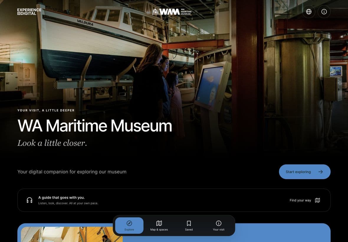Click 'YOUR VISIT, A LITTLE DEEPER' label
Image resolution: width=348 pixels, height=242 pixels.
pos(46,110)
